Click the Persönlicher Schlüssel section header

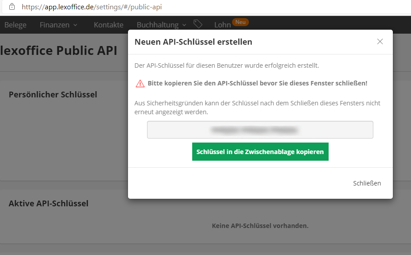[x=53, y=94]
